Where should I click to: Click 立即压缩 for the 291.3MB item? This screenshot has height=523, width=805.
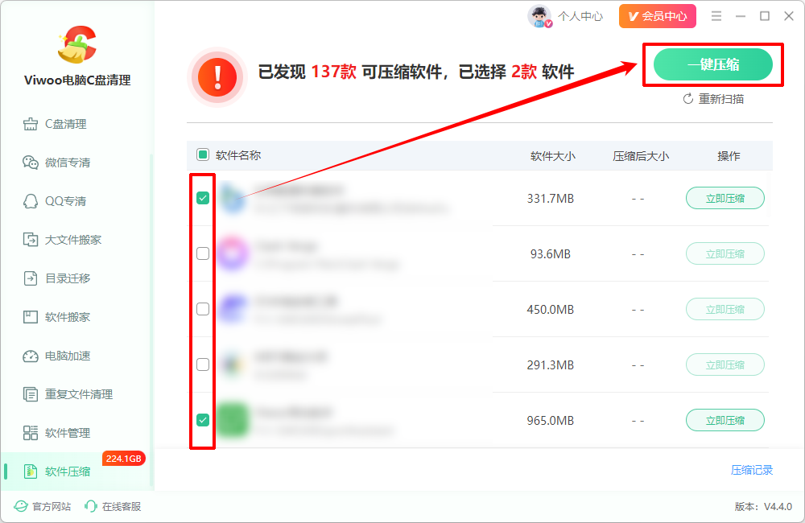click(725, 364)
